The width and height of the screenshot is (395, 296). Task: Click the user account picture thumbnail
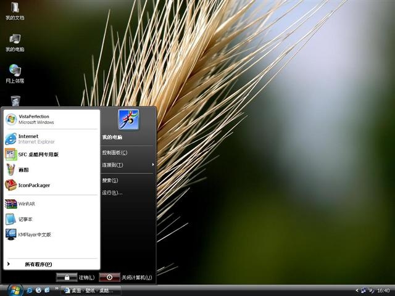(x=129, y=119)
